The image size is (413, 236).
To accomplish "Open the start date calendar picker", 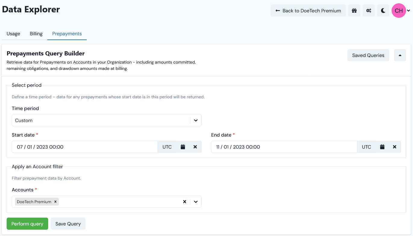I will coord(183,147).
